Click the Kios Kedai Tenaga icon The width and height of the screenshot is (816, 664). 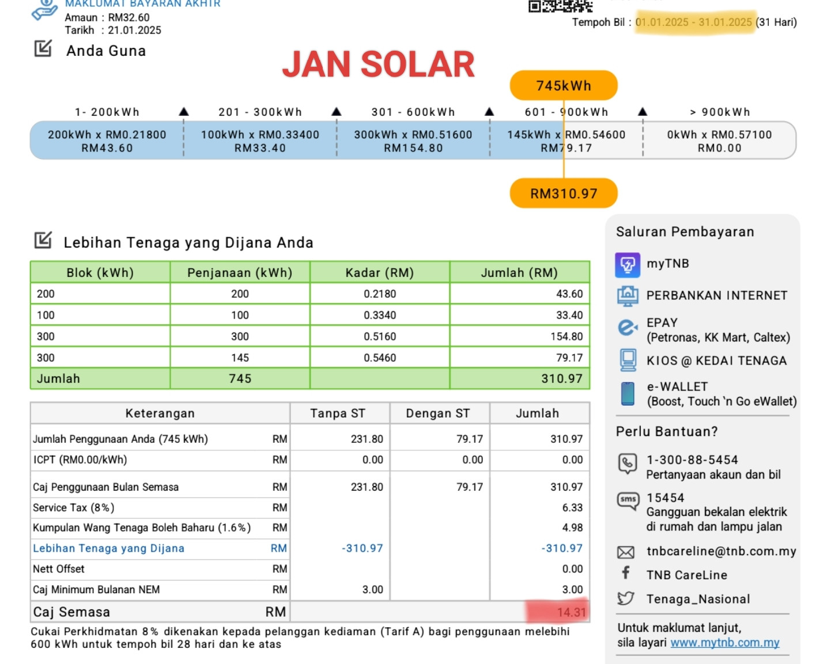point(627,361)
